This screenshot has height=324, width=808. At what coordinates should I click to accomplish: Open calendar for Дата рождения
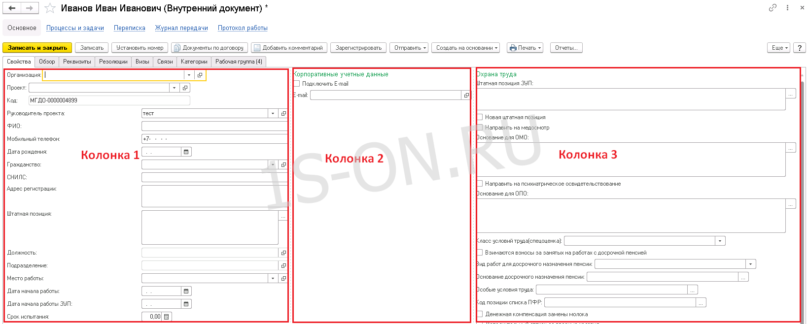click(x=186, y=152)
